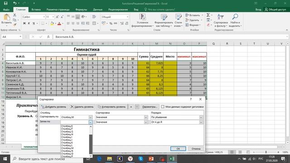This screenshot has height=163, width=290.
Task: Confirm sorting with the OK button
Action: coord(178,149)
